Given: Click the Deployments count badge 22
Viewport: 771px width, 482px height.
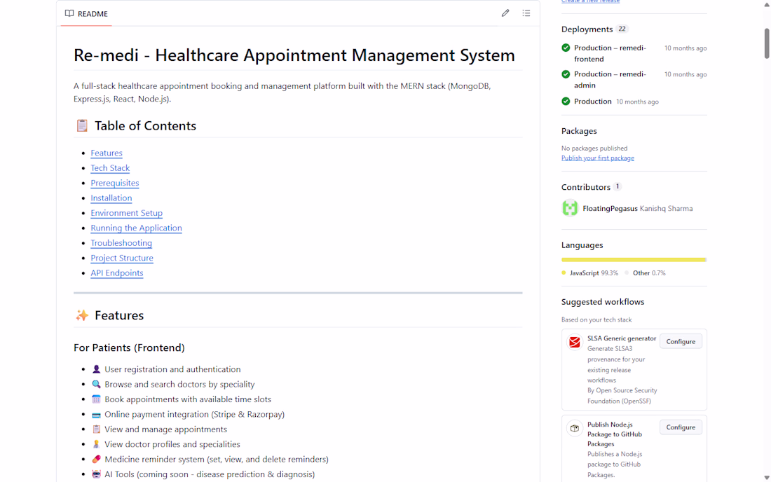Looking at the screenshot, I should (x=622, y=29).
